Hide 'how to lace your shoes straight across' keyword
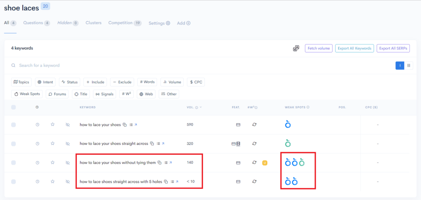Screen dimensions: 421x200 (68, 144)
